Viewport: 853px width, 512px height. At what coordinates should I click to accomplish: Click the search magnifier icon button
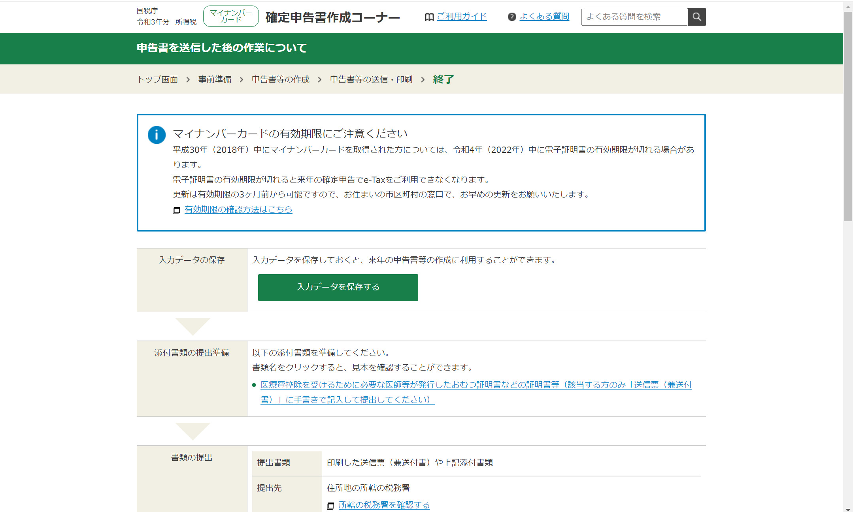[696, 17]
